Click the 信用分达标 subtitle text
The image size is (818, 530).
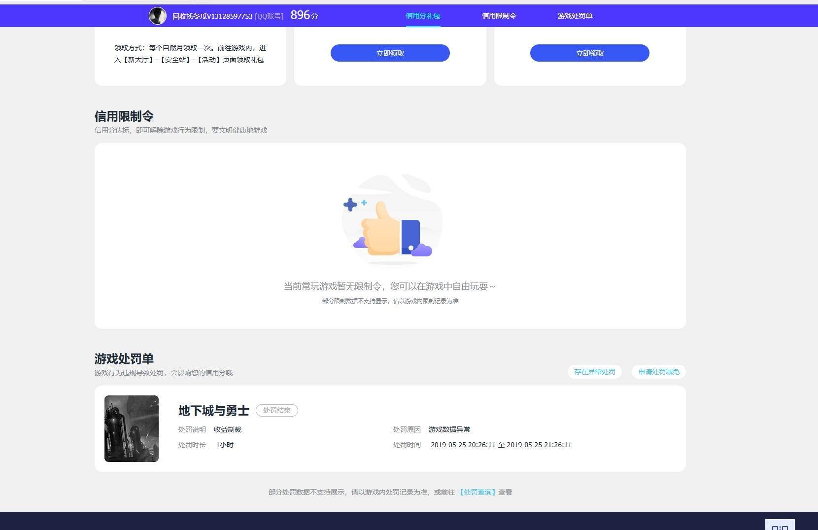pos(181,130)
